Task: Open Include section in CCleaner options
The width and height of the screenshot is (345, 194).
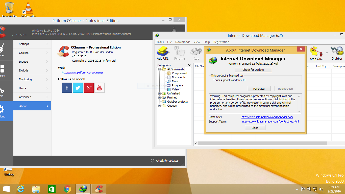Action: tap(32, 62)
